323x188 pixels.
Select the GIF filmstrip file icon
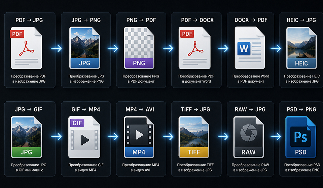coord(84,137)
